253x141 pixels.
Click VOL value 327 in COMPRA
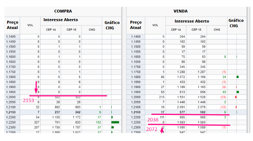tap(37, 122)
